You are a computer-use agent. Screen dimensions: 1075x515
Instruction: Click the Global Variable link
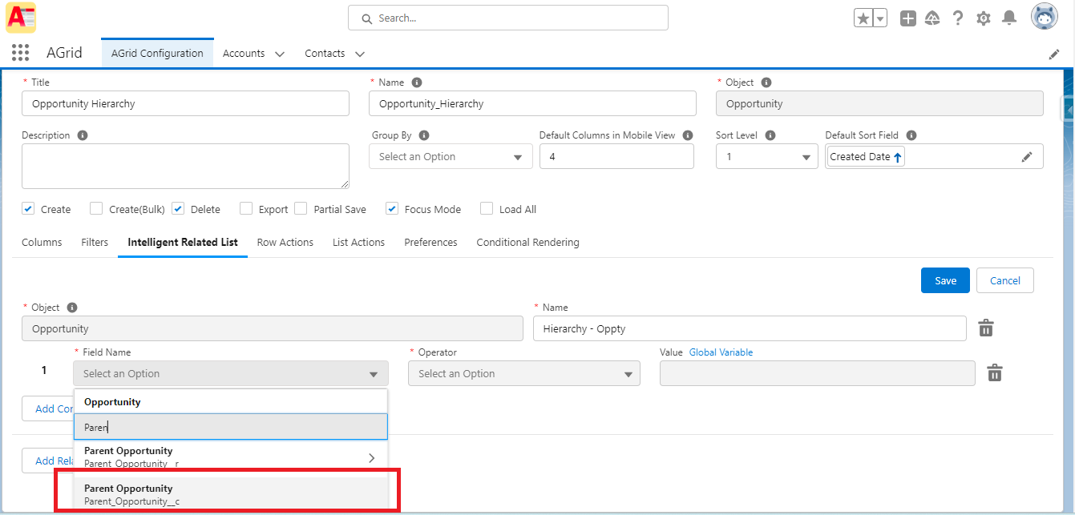[721, 352]
